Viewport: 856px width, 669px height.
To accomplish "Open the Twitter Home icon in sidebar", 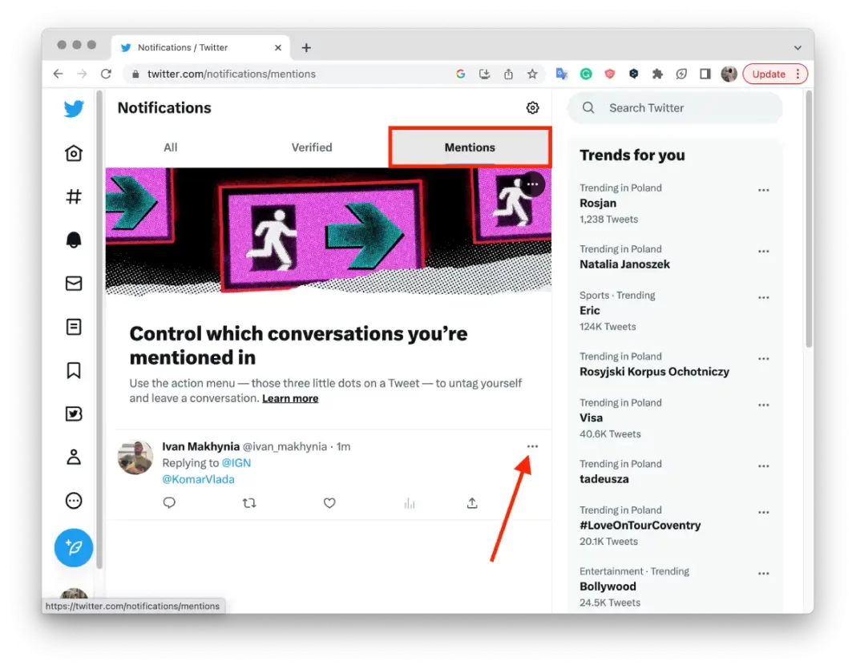I will coord(74,153).
